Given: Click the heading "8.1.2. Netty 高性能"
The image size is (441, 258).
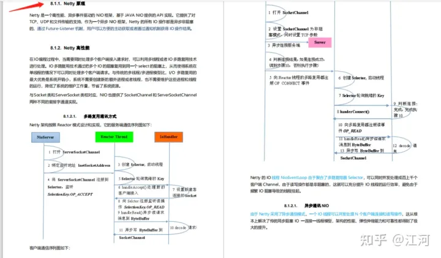Looking at the screenshot, I should pos(70,48).
